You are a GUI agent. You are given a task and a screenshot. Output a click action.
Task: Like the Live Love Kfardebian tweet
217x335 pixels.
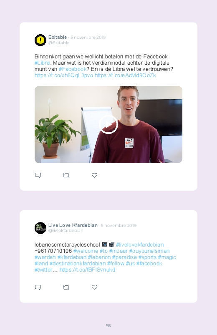tap(94, 287)
